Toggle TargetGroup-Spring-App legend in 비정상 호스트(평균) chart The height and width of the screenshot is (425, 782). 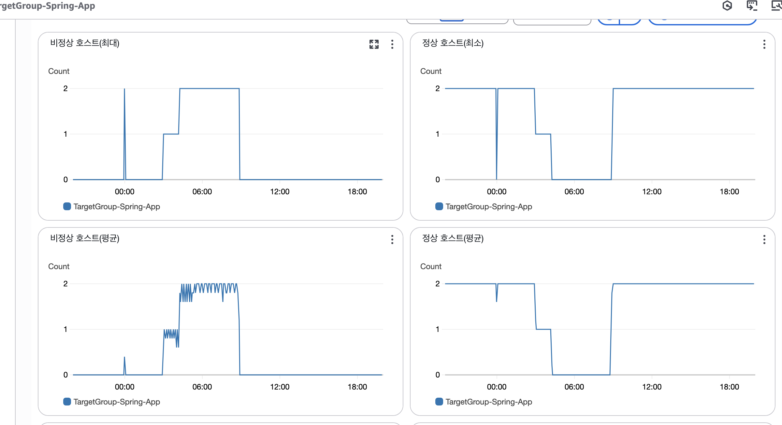(x=67, y=402)
